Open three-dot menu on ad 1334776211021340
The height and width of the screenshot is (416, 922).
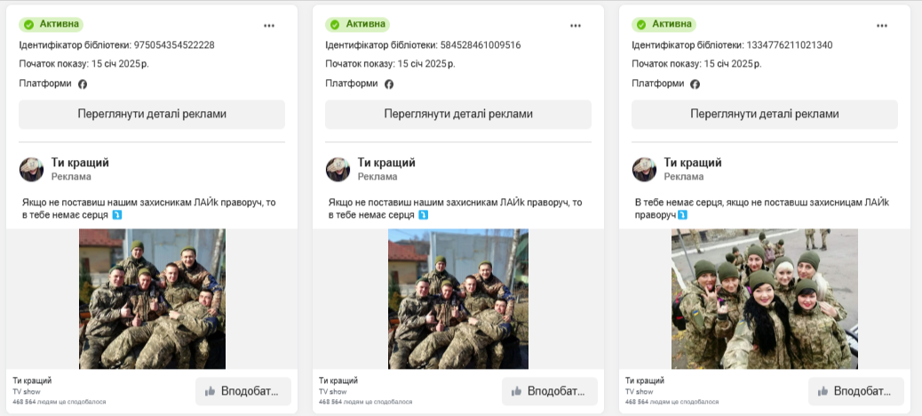coord(881,26)
